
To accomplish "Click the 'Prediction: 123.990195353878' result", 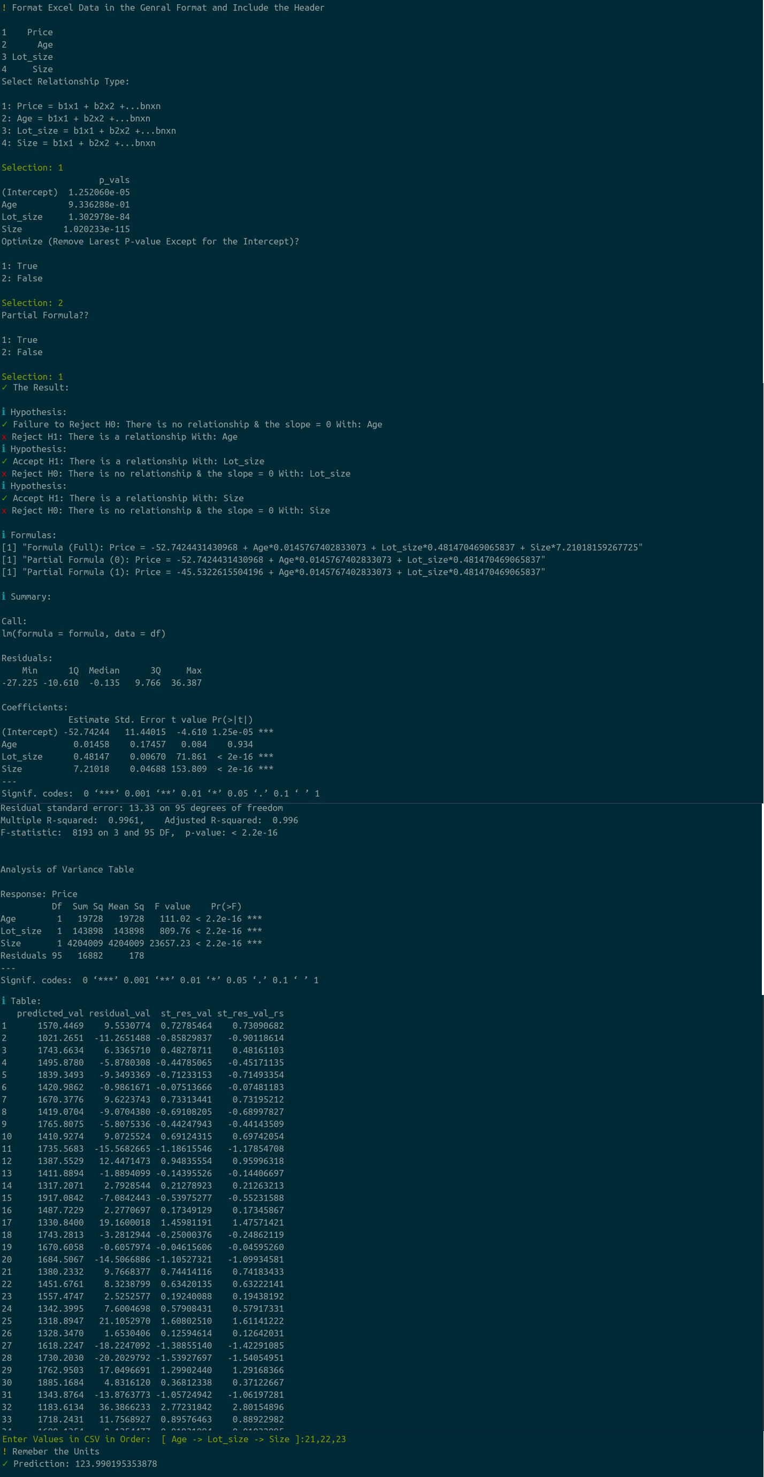I will [x=79, y=1464].
